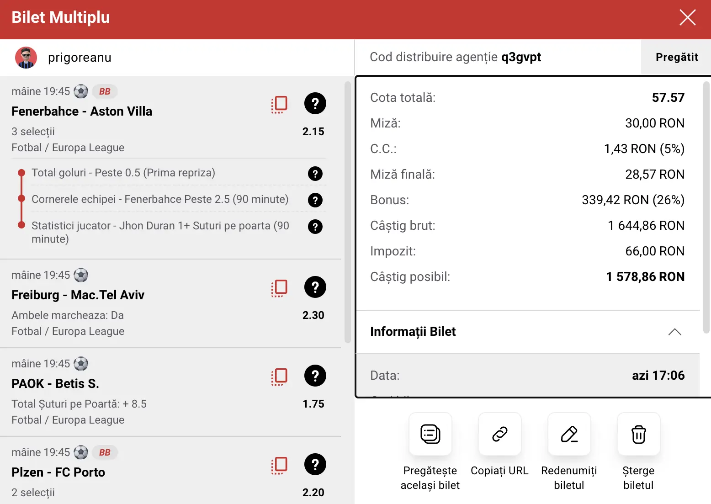Viewport: 711px width, 504px height.
Task: Click the copy-selection icon for Fenerbahce - Aston Villa
Action: coord(279,104)
